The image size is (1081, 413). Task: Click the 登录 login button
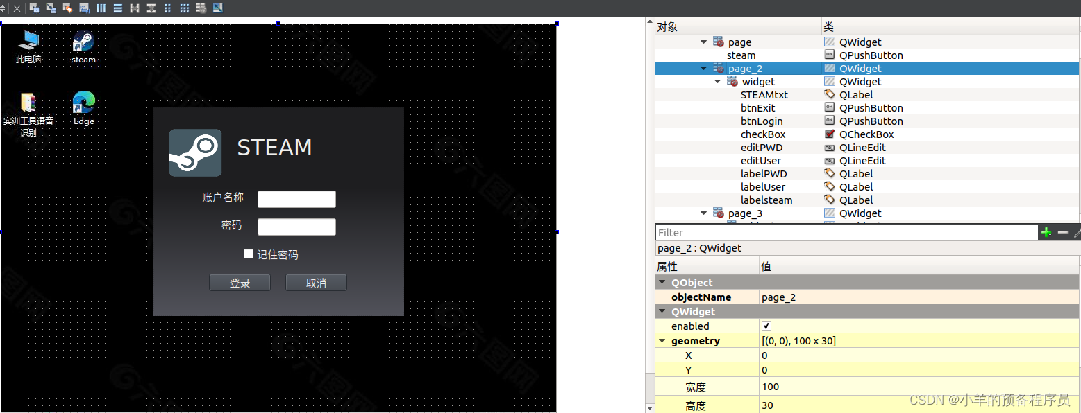[240, 283]
